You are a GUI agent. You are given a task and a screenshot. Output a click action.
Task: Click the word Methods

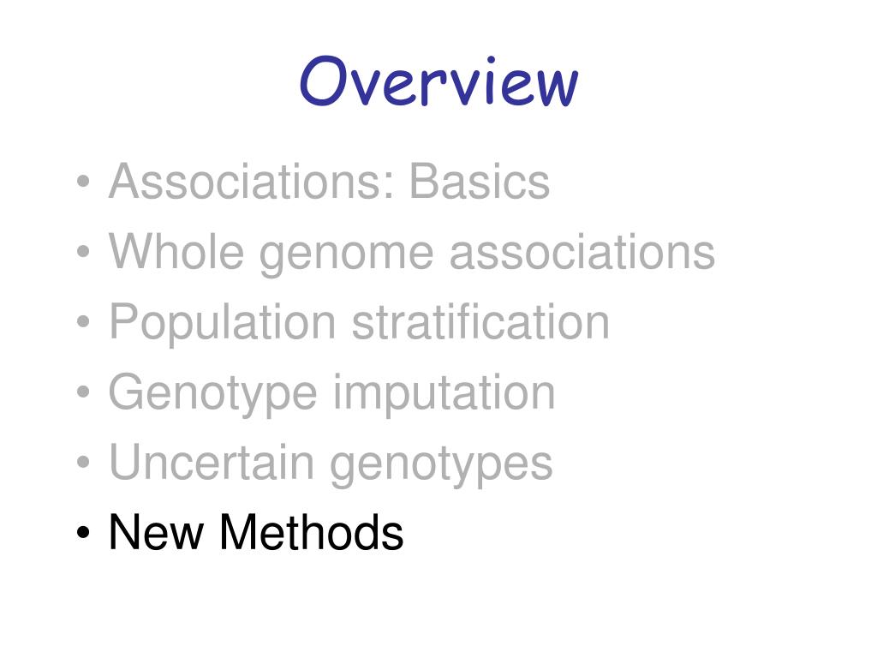(312, 532)
